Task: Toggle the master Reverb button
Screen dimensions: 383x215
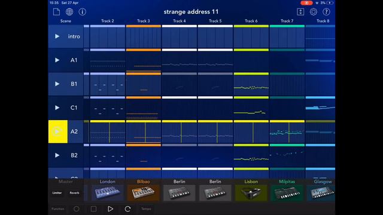Action: point(74,193)
